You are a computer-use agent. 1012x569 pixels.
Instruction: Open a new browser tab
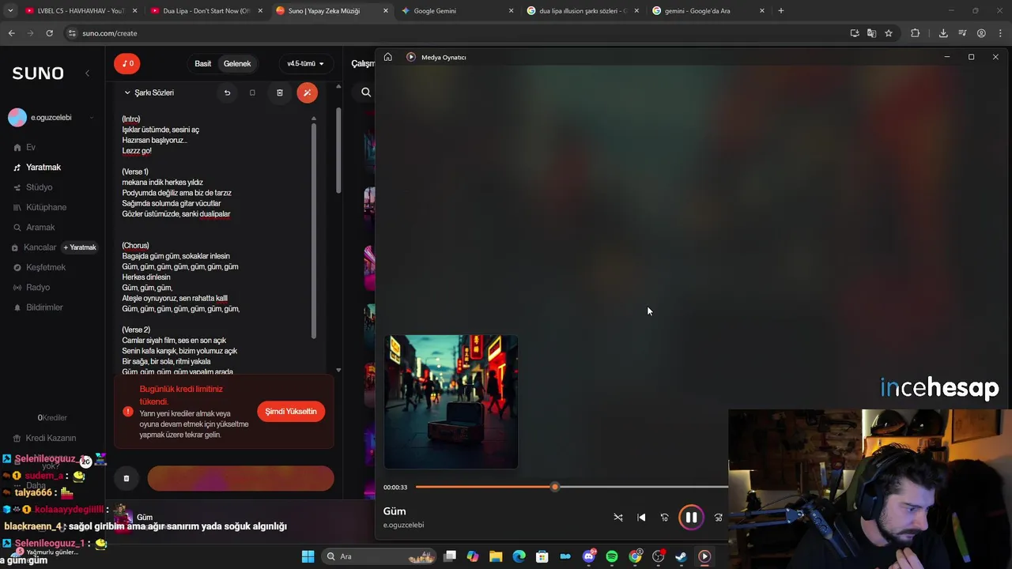point(781,11)
